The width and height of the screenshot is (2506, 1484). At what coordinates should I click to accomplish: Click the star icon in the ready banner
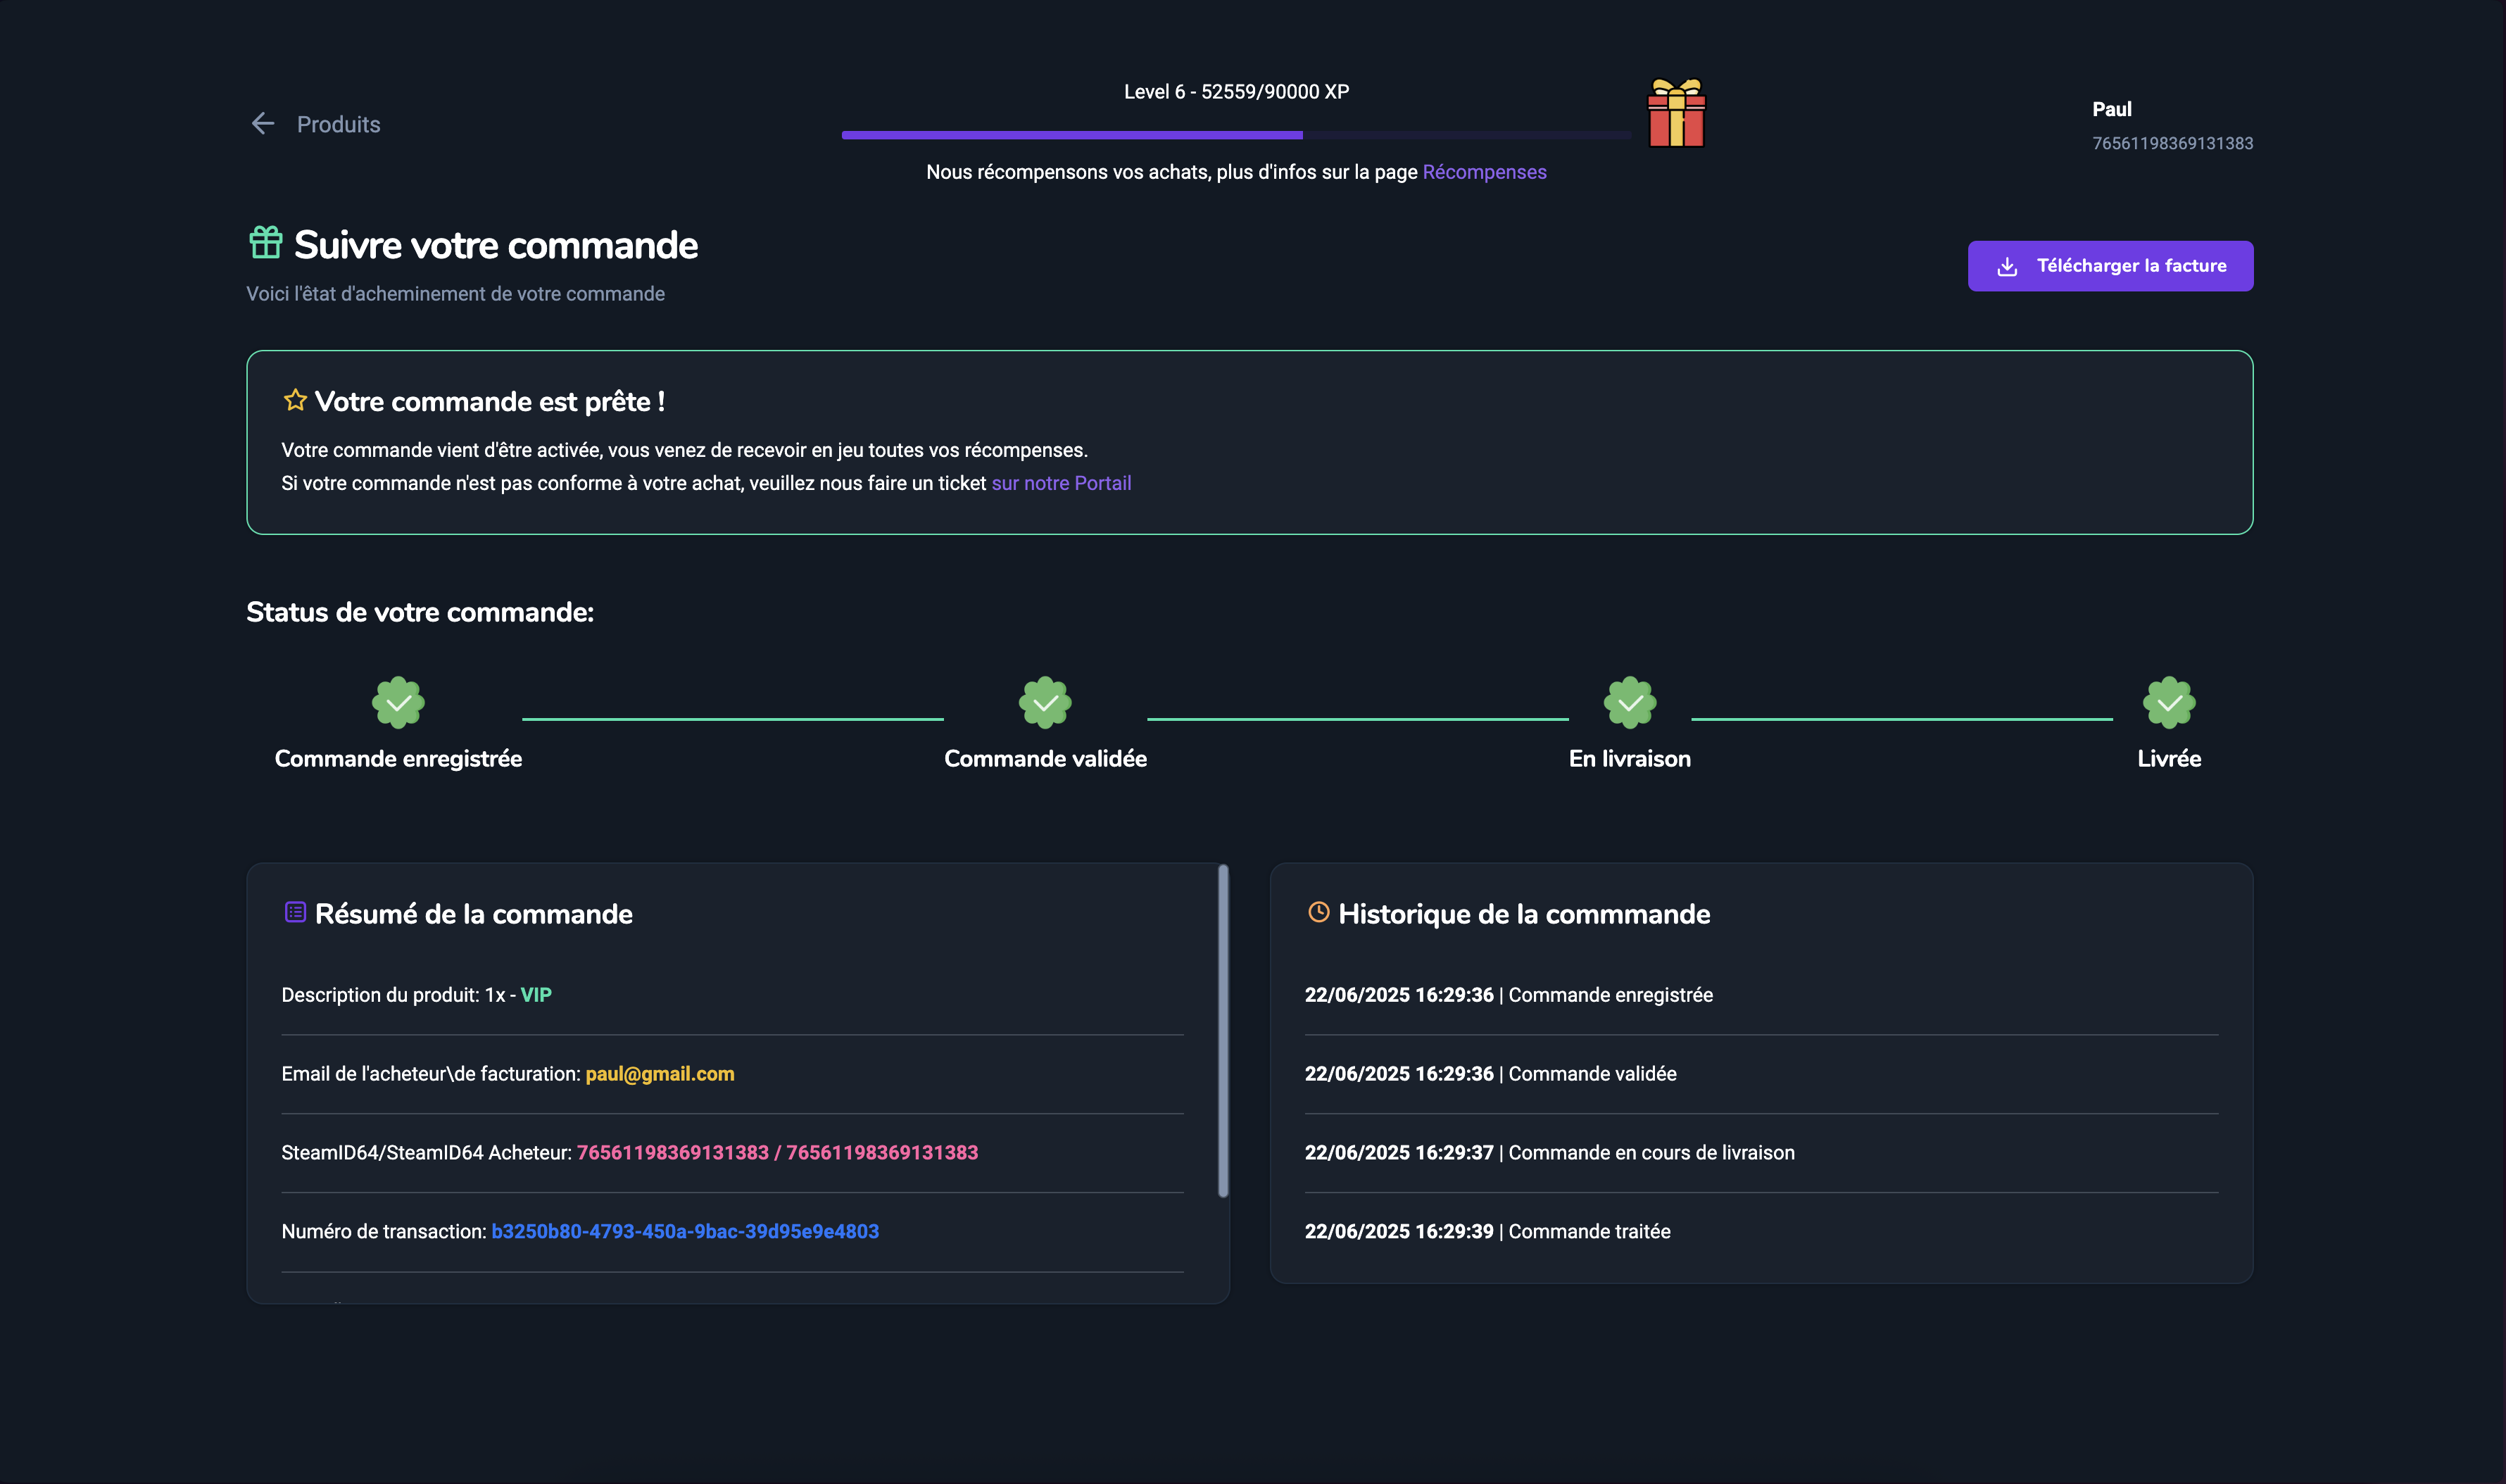pyautogui.click(x=295, y=401)
